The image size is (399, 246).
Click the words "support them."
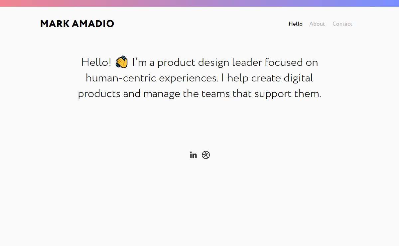[x=288, y=94]
